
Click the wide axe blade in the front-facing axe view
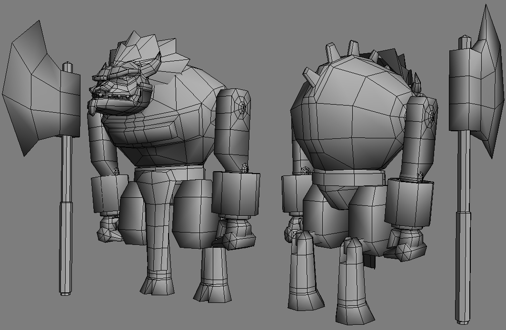33,95
